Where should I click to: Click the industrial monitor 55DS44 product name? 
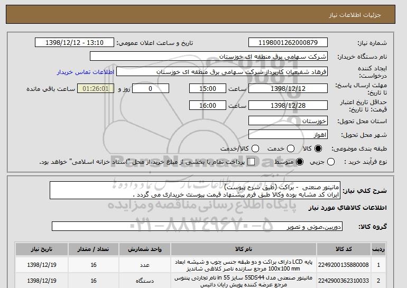244,281
